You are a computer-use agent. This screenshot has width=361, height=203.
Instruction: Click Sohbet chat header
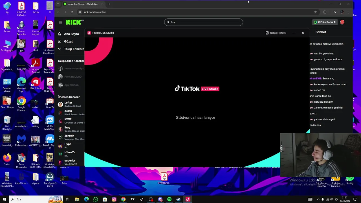[321, 32]
